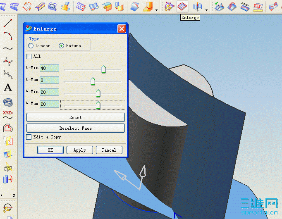
Task: Pick the wavy Studio Spline tool
Action: click(8, 48)
